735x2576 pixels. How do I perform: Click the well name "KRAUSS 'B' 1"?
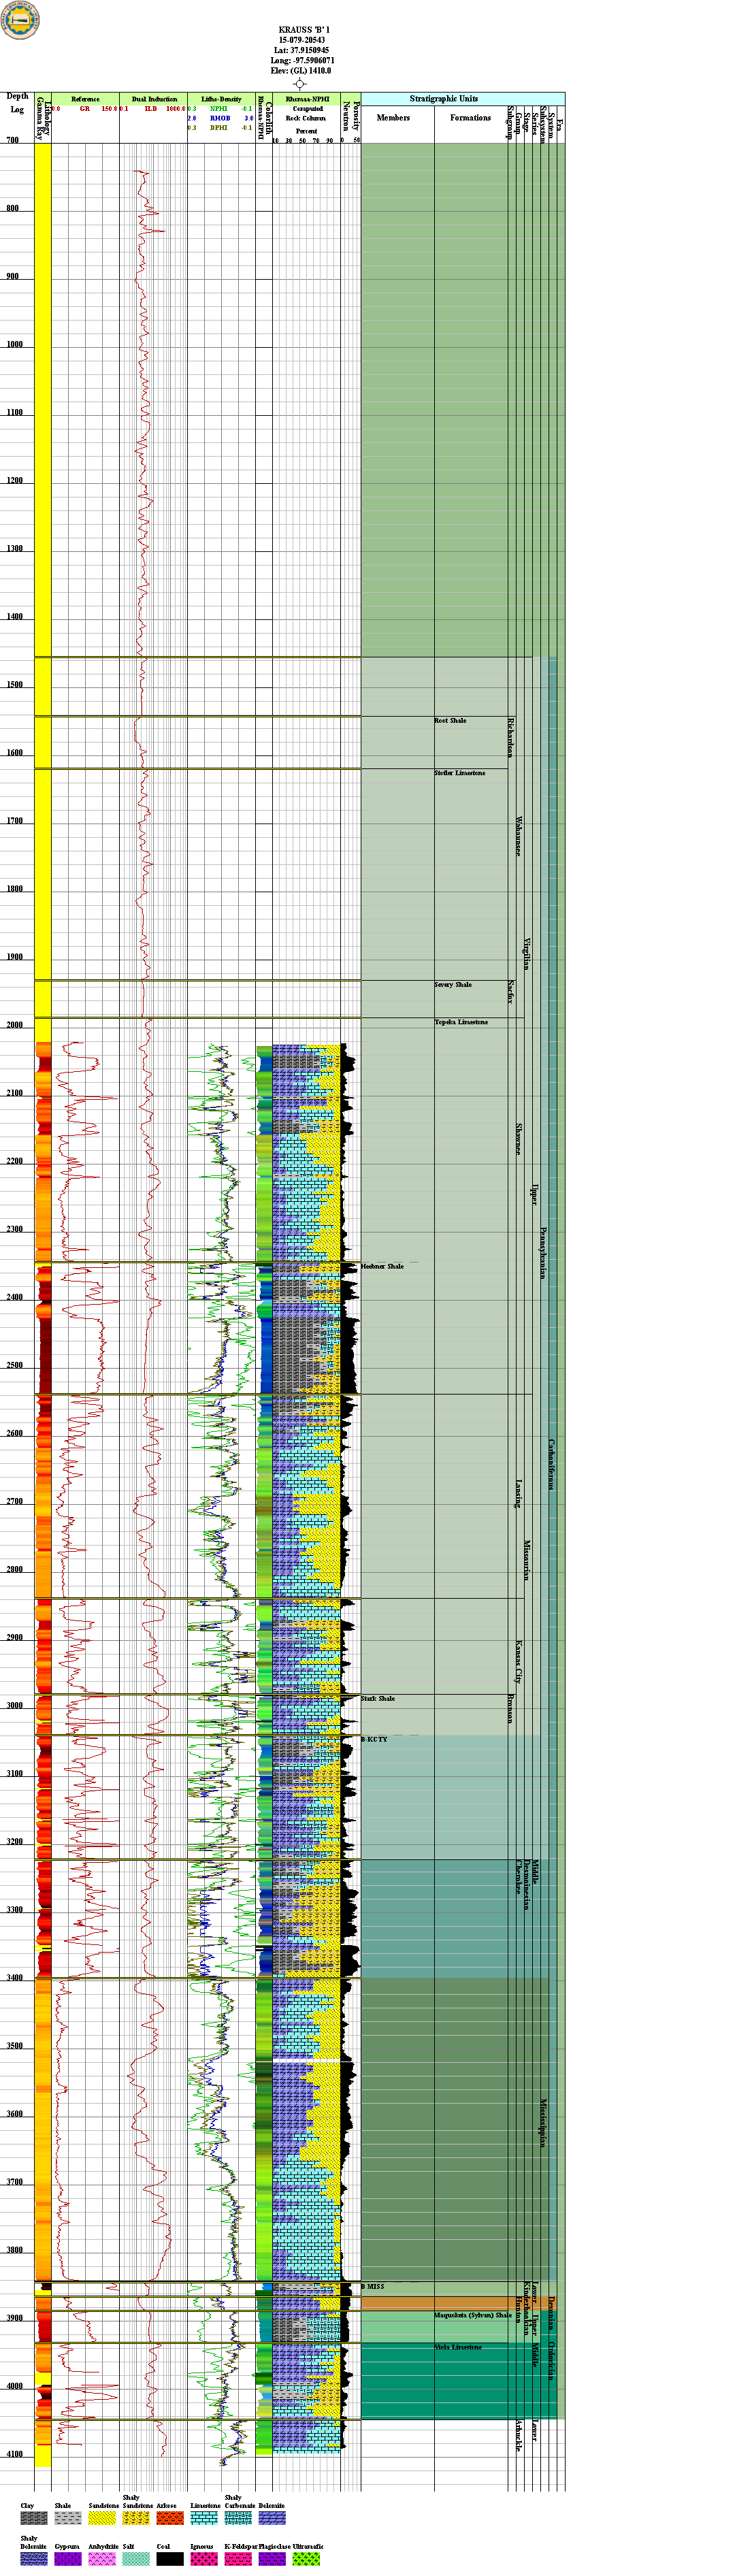tap(304, 30)
